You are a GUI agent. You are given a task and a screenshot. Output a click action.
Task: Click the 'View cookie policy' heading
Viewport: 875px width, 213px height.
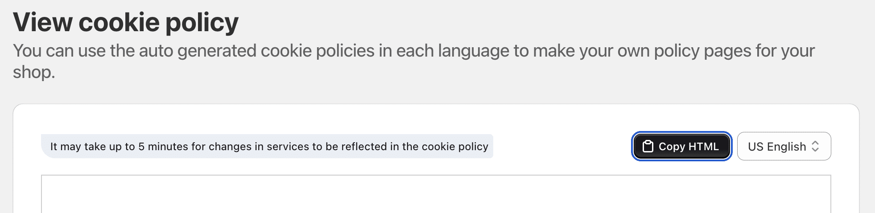pyautogui.click(x=126, y=22)
